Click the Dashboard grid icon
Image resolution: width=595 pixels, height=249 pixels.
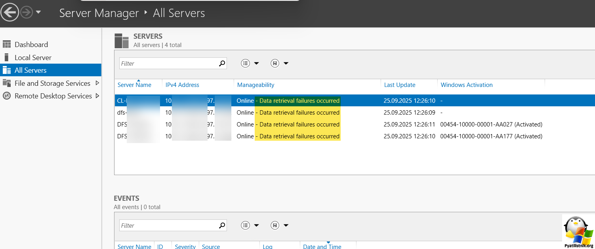click(x=7, y=45)
